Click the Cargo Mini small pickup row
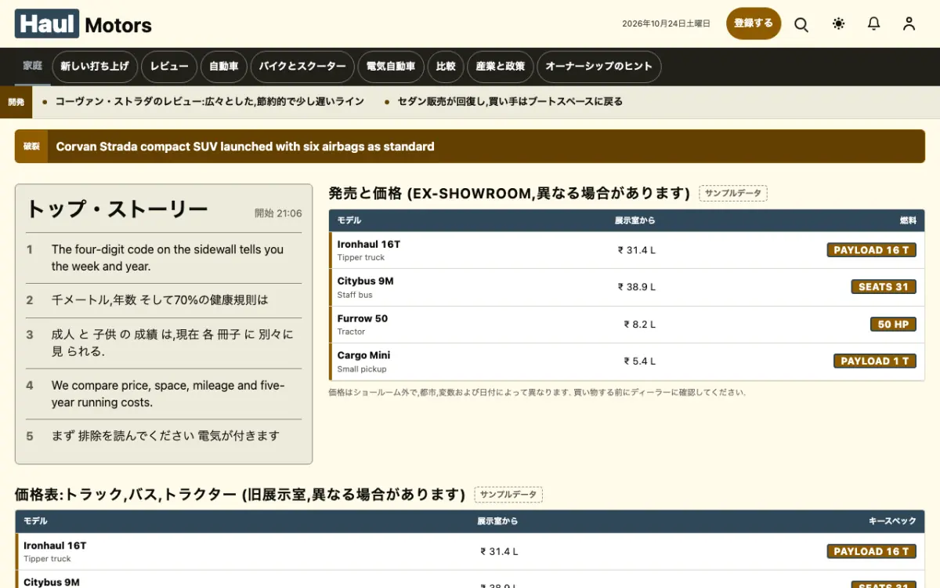940x588 pixels. coord(627,361)
